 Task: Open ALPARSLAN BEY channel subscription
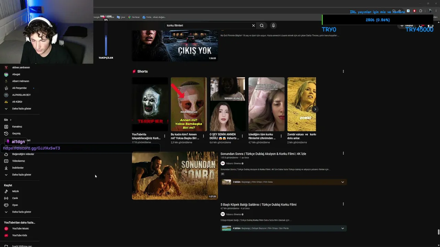point(21,95)
